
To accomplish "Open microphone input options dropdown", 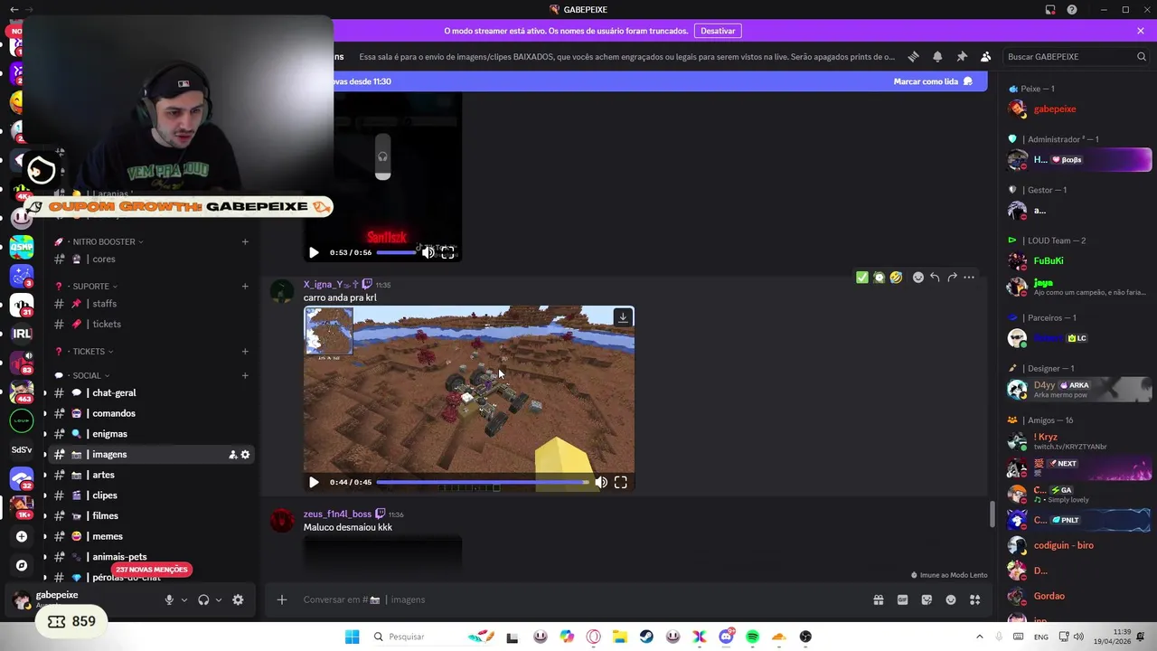I will click(184, 599).
